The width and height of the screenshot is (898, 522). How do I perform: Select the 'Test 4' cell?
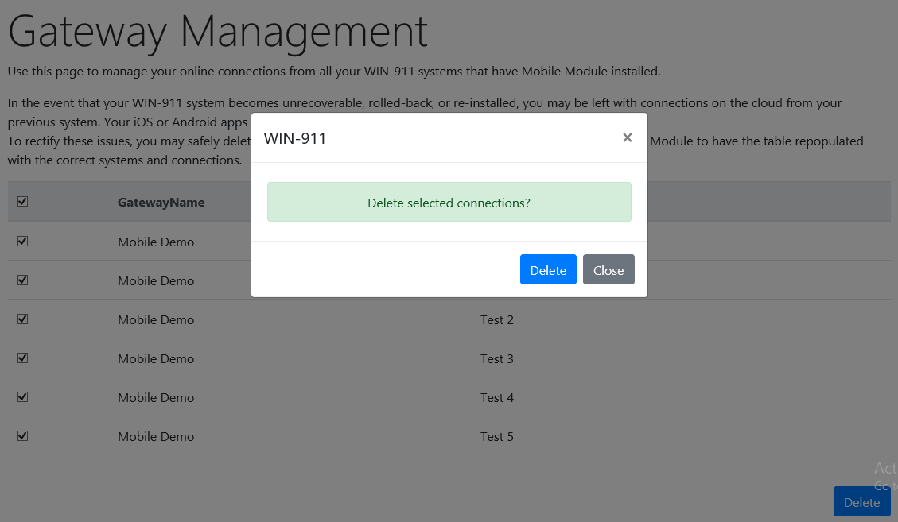click(x=496, y=397)
